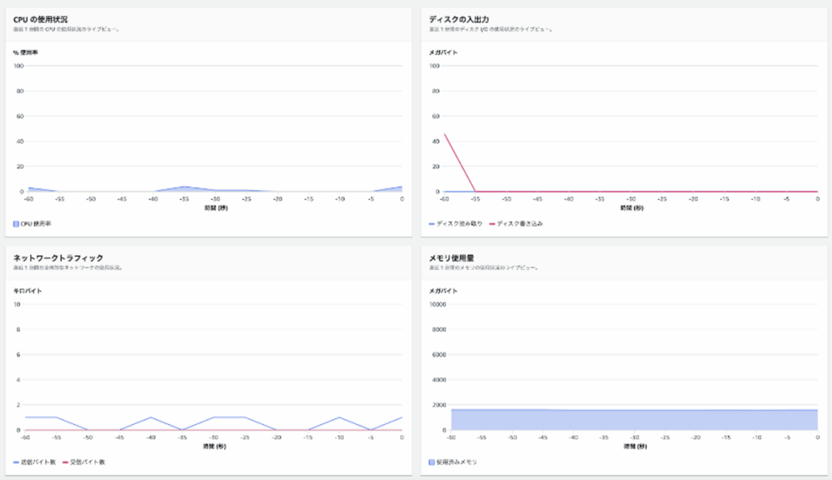832x480 pixels.
Task: Click the CPU 使用率 legend label
Action: point(37,223)
